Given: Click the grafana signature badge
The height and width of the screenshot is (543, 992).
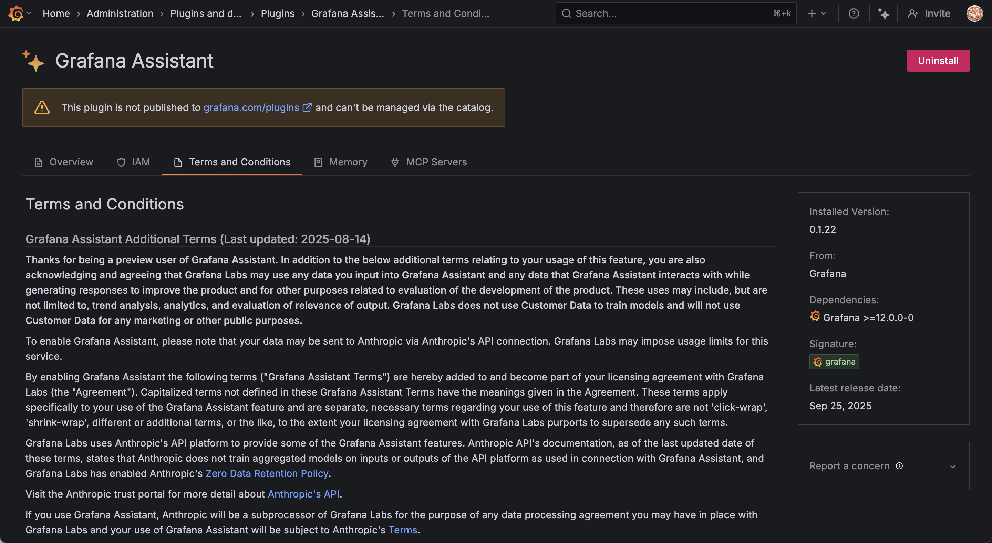Looking at the screenshot, I should [834, 362].
